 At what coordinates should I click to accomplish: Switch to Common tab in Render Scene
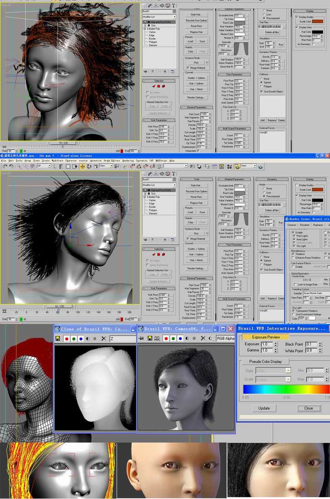point(291,225)
